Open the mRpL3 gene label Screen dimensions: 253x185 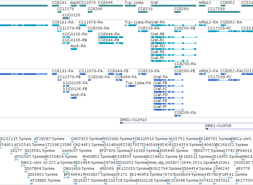click(x=205, y=3)
